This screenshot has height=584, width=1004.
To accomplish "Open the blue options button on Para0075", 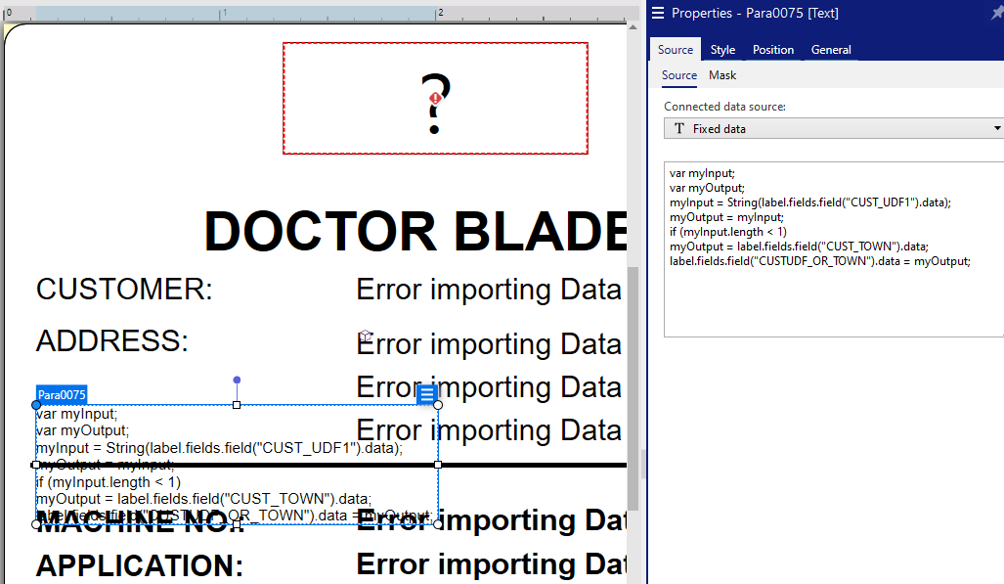I will (427, 394).
